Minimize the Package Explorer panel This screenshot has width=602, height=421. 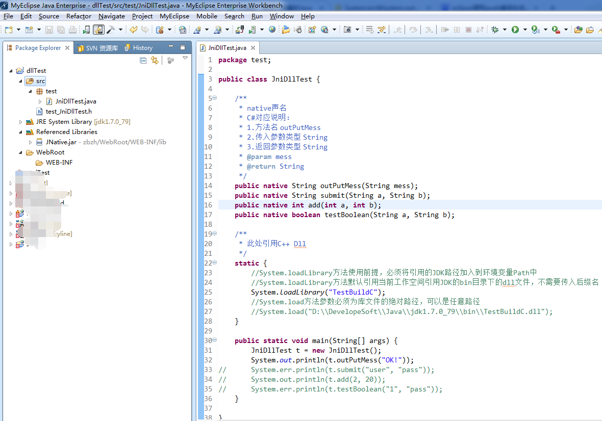pos(171,47)
